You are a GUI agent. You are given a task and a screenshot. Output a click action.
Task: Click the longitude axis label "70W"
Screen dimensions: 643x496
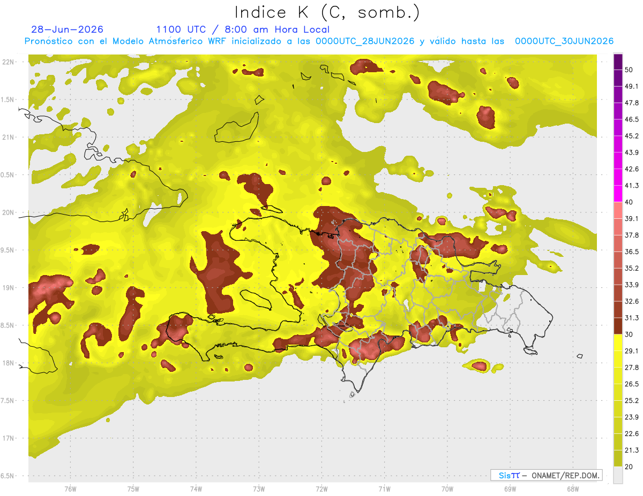coord(447,489)
